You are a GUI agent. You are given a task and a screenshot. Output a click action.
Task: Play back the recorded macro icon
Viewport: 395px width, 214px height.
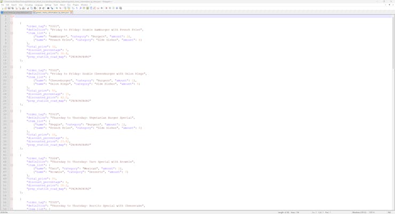[x=113, y=8]
